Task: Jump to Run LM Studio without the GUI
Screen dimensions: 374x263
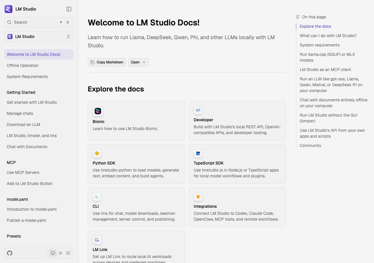Action: point(329,118)
